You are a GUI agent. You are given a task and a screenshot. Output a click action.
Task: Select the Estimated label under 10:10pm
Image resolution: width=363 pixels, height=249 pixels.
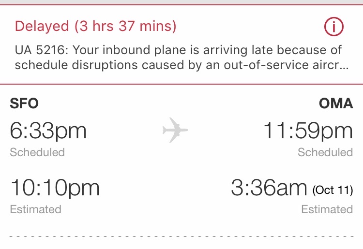tap(36, 209)
